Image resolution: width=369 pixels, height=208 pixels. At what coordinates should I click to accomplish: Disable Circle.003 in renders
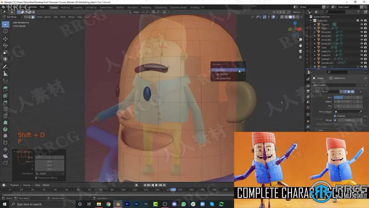[x=366, y=40]
